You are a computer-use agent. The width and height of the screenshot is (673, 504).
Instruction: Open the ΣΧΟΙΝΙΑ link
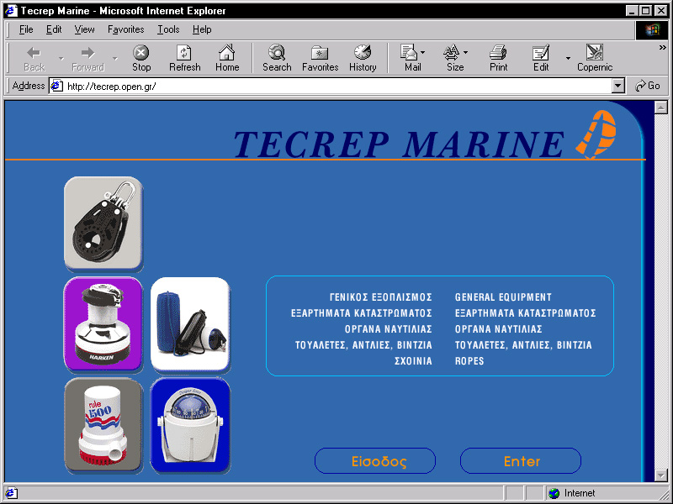click(x=413, y=361)
